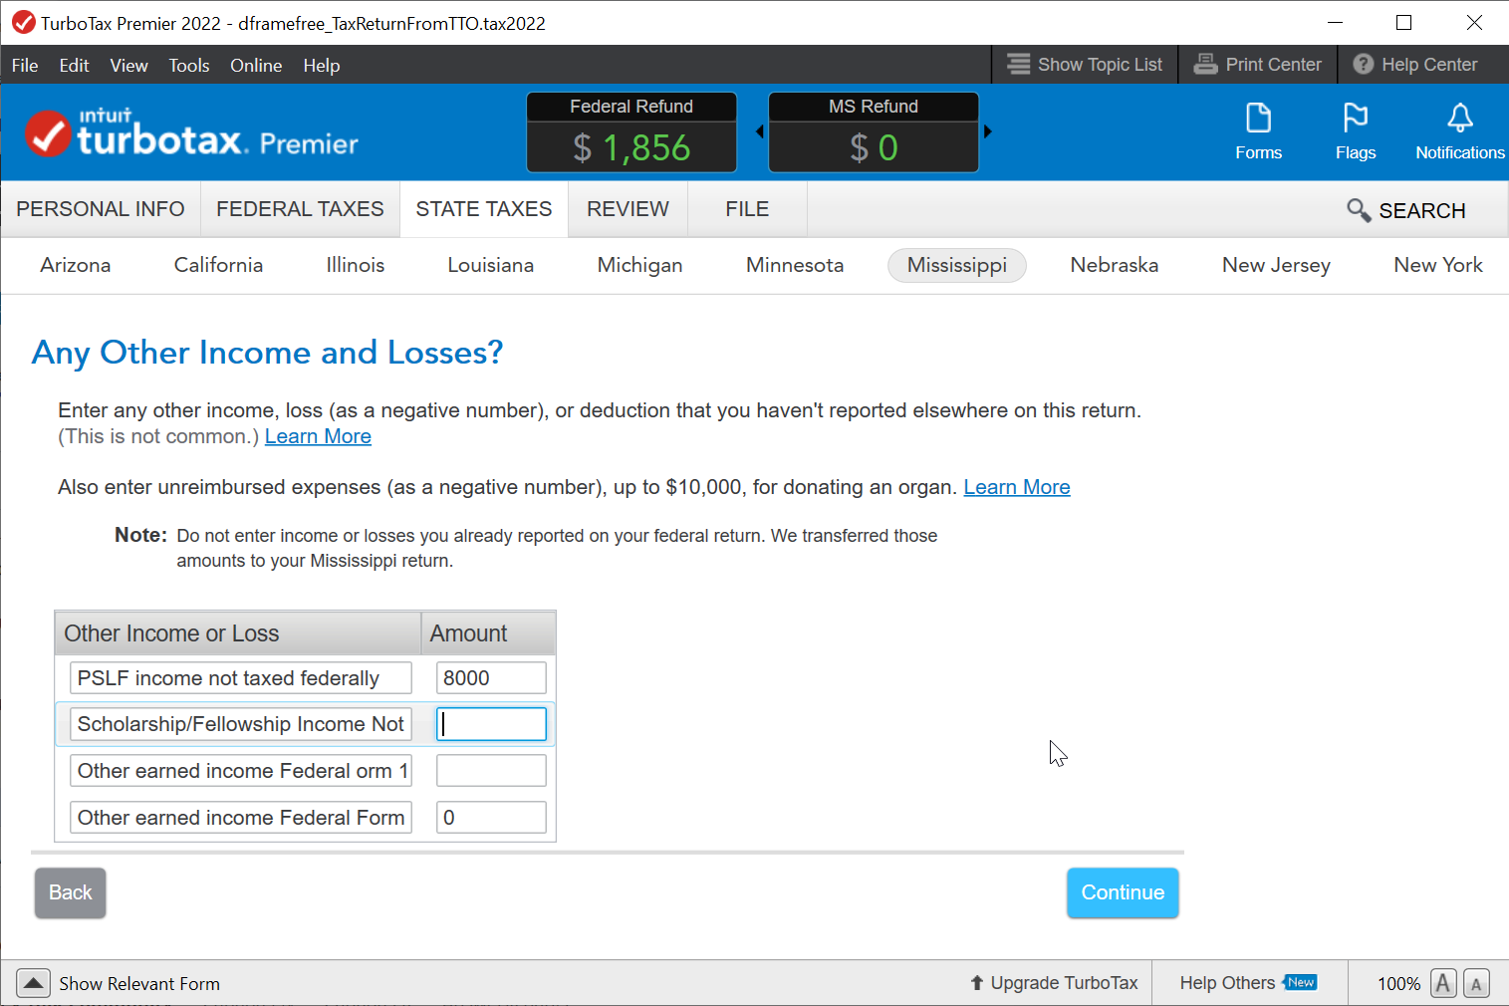Viewport: 1509px width, 1006px height.
Task: Click the 100% zoom level text
Action: point(1398,984)
